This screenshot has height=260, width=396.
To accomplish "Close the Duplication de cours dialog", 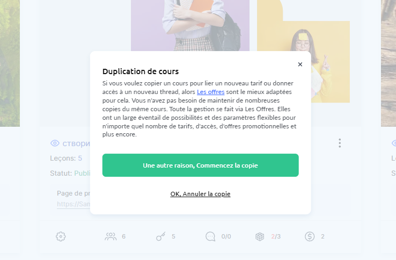I will click(300, 64).
